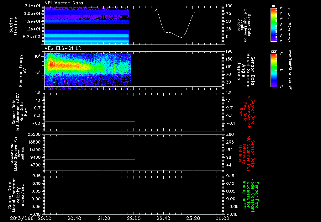Select the 'MU Scanner +30V Raw Data' axis title
This screenshot has height=222, width=321.
[x=20, y=112]
